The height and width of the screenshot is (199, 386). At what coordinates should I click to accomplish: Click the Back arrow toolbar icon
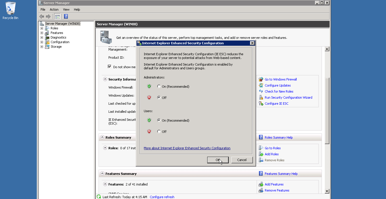pos(42,16)
